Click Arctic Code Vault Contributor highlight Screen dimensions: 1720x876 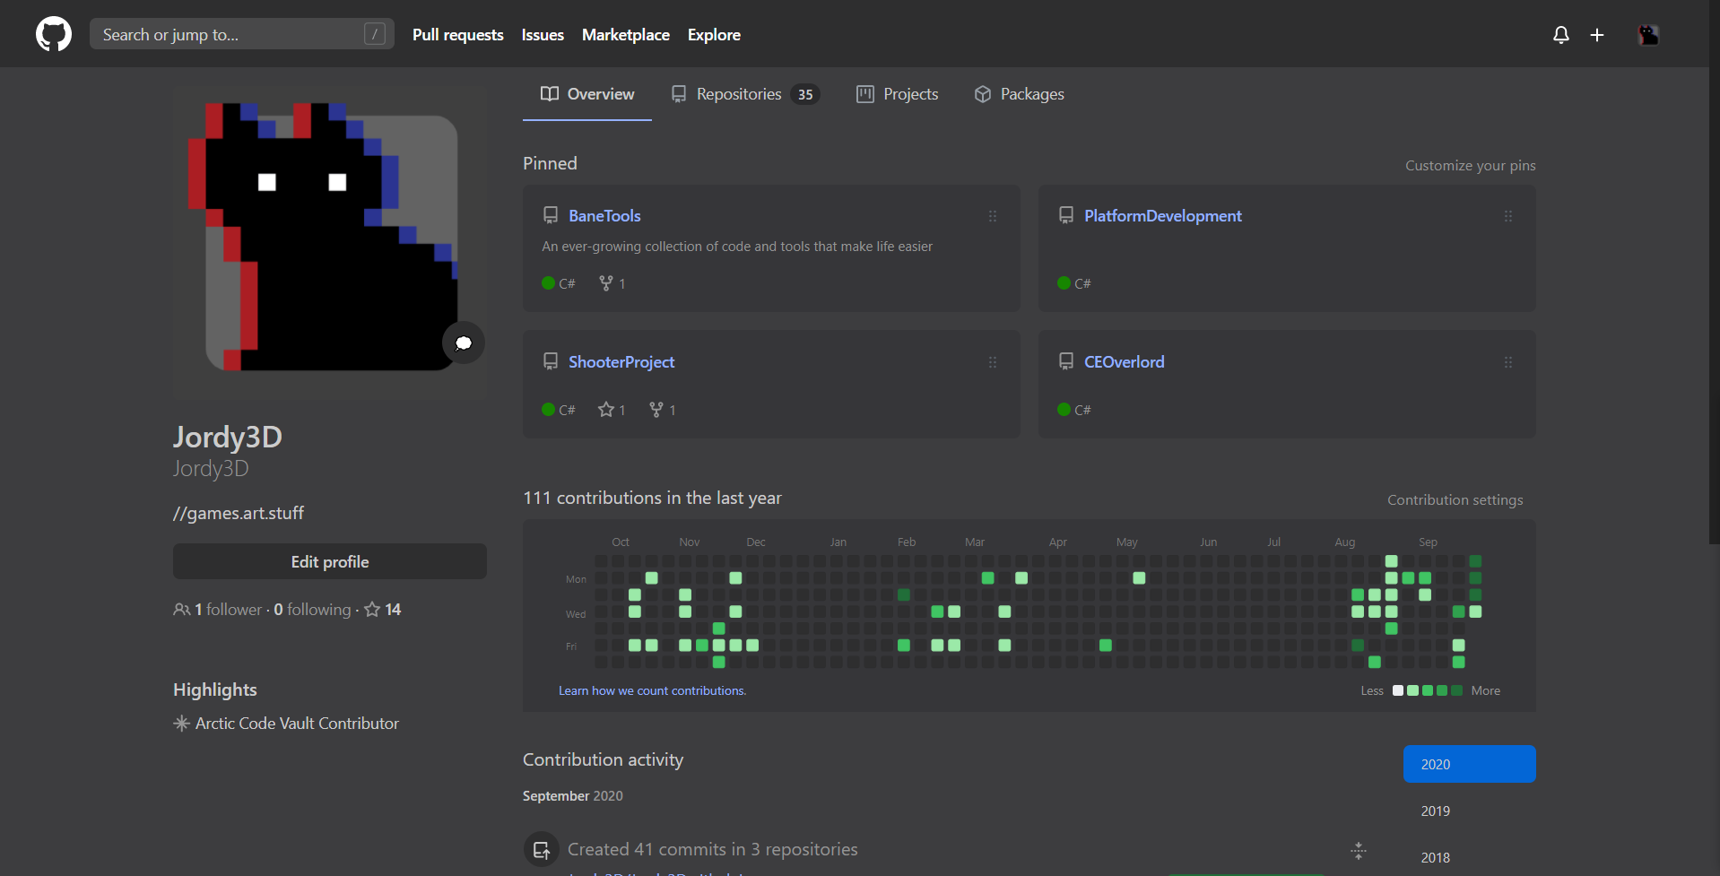point(297,723)
